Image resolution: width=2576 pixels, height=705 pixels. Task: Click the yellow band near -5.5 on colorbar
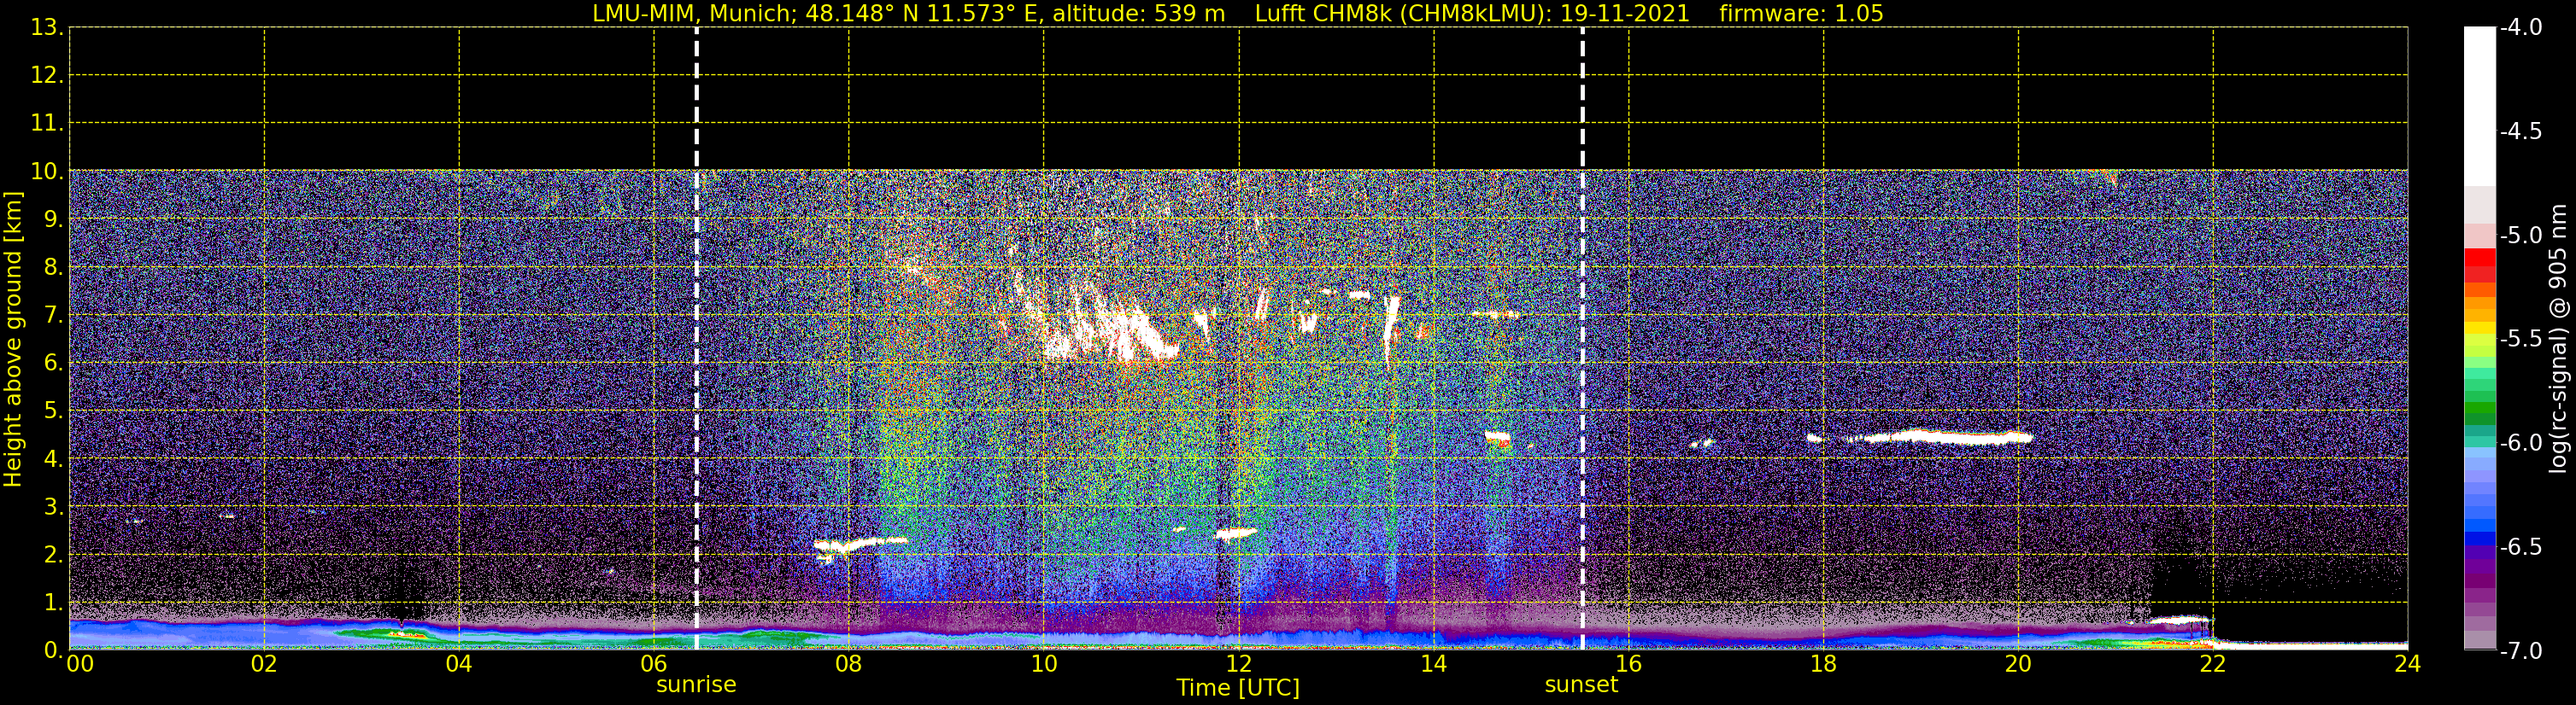(x=2480, y=328)
